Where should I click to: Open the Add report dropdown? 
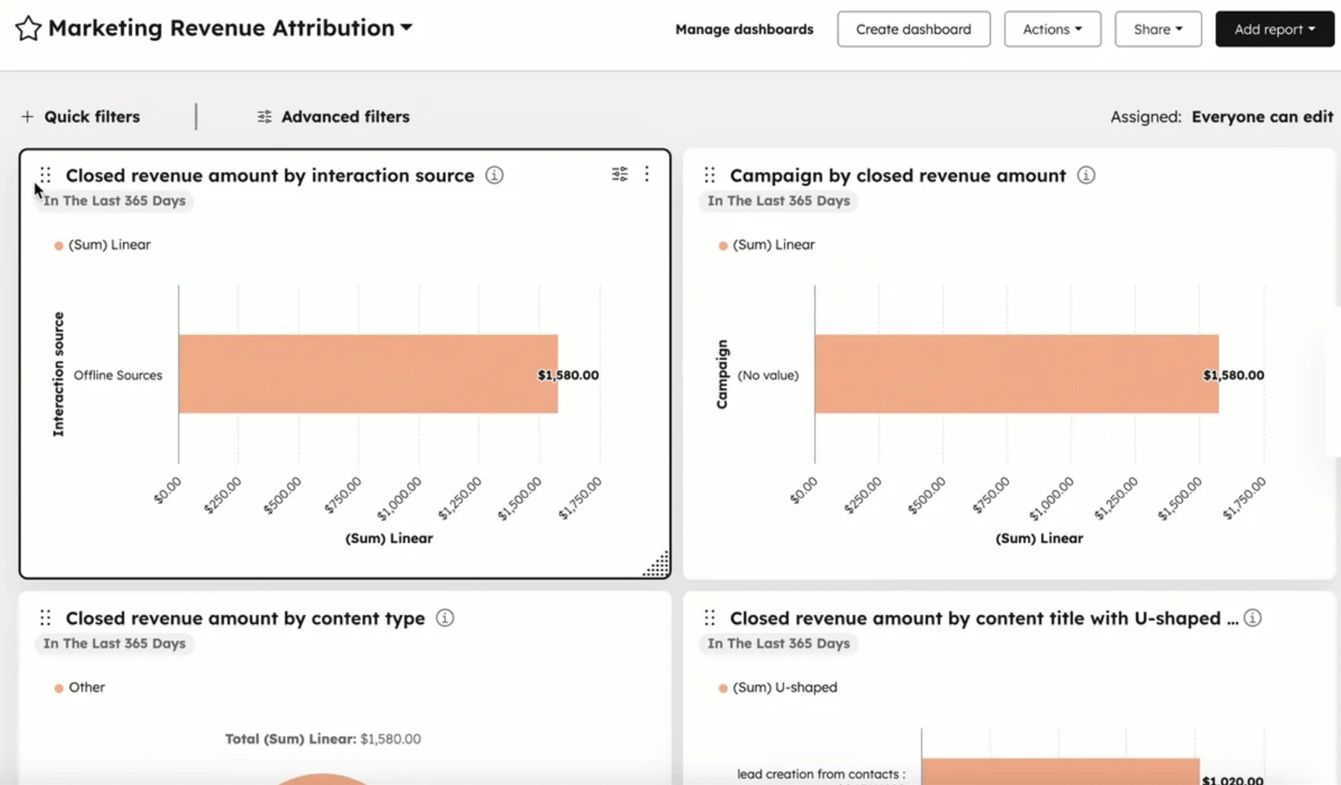click(1274, 29)
